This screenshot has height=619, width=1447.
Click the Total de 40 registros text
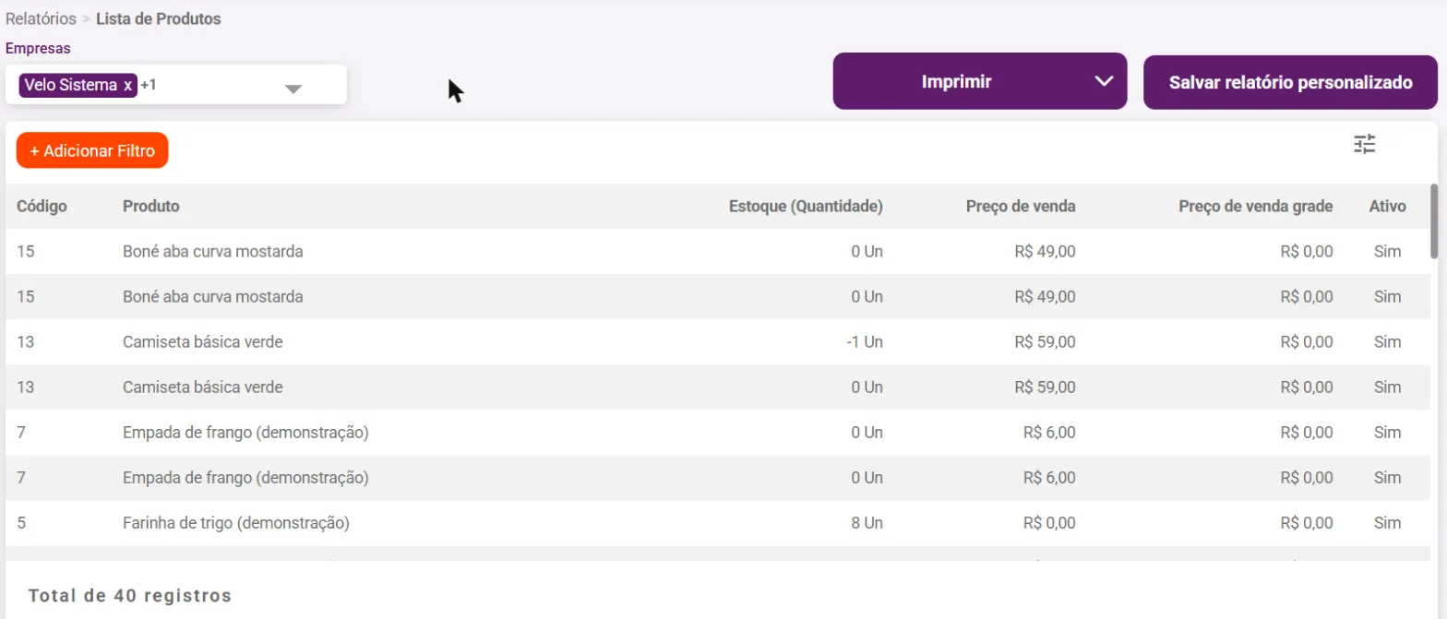tap(130, 596)
